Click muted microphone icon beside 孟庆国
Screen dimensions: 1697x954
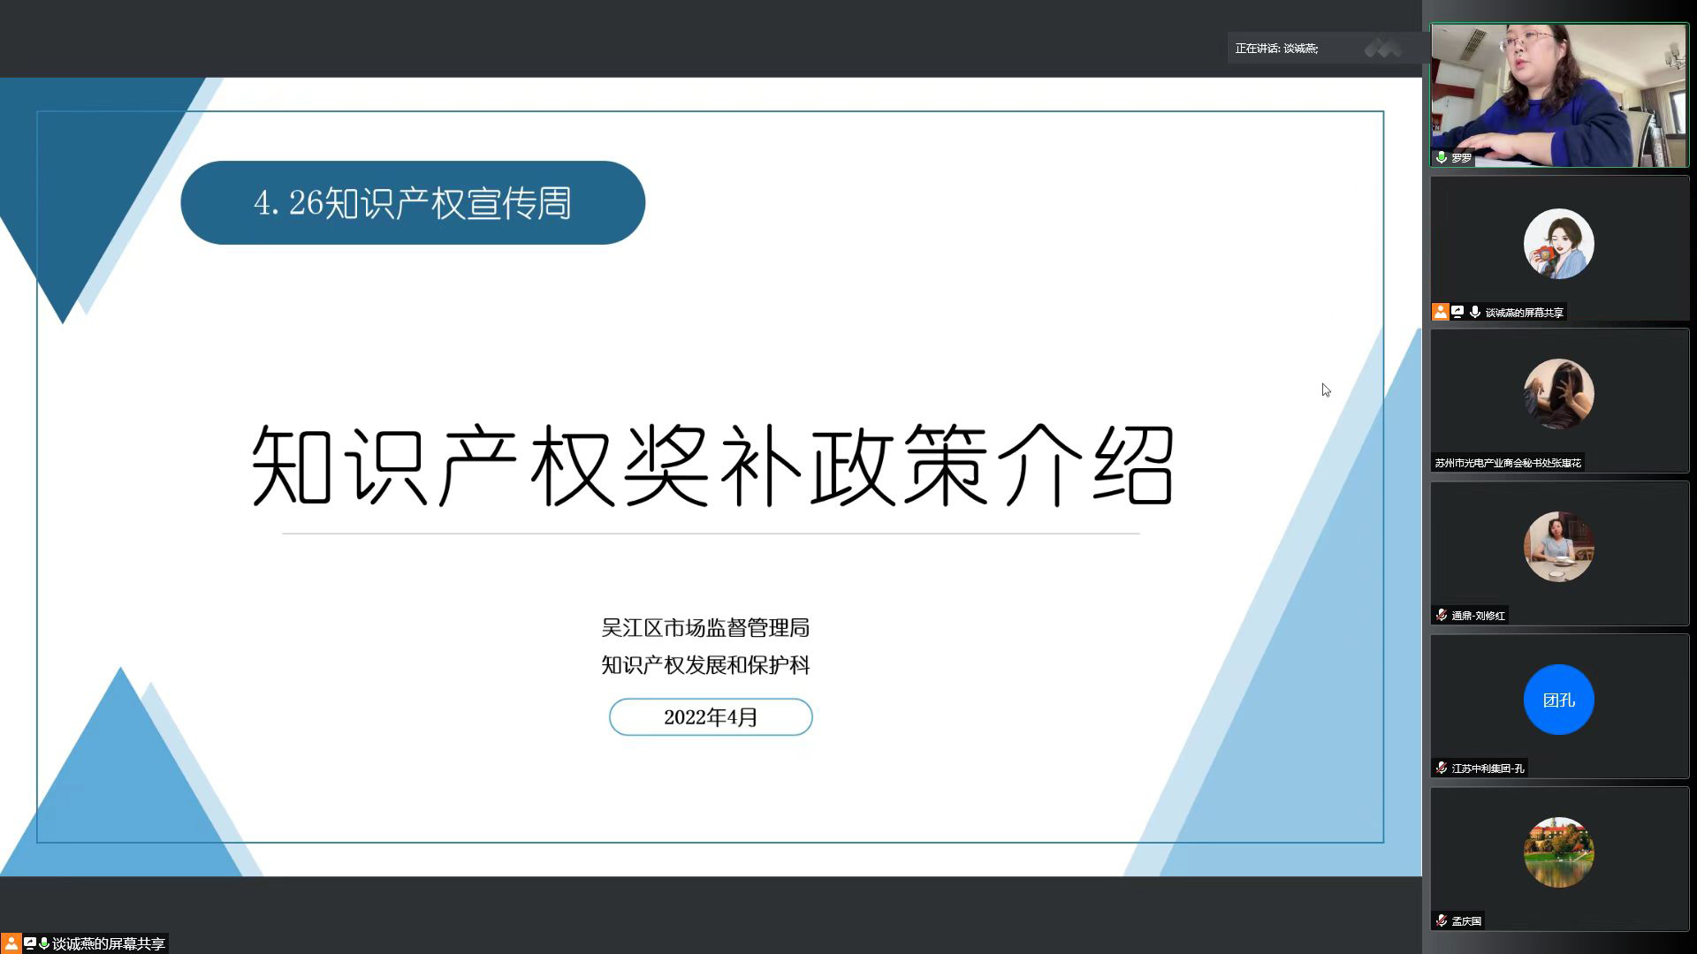click(x=1442, y=921)
